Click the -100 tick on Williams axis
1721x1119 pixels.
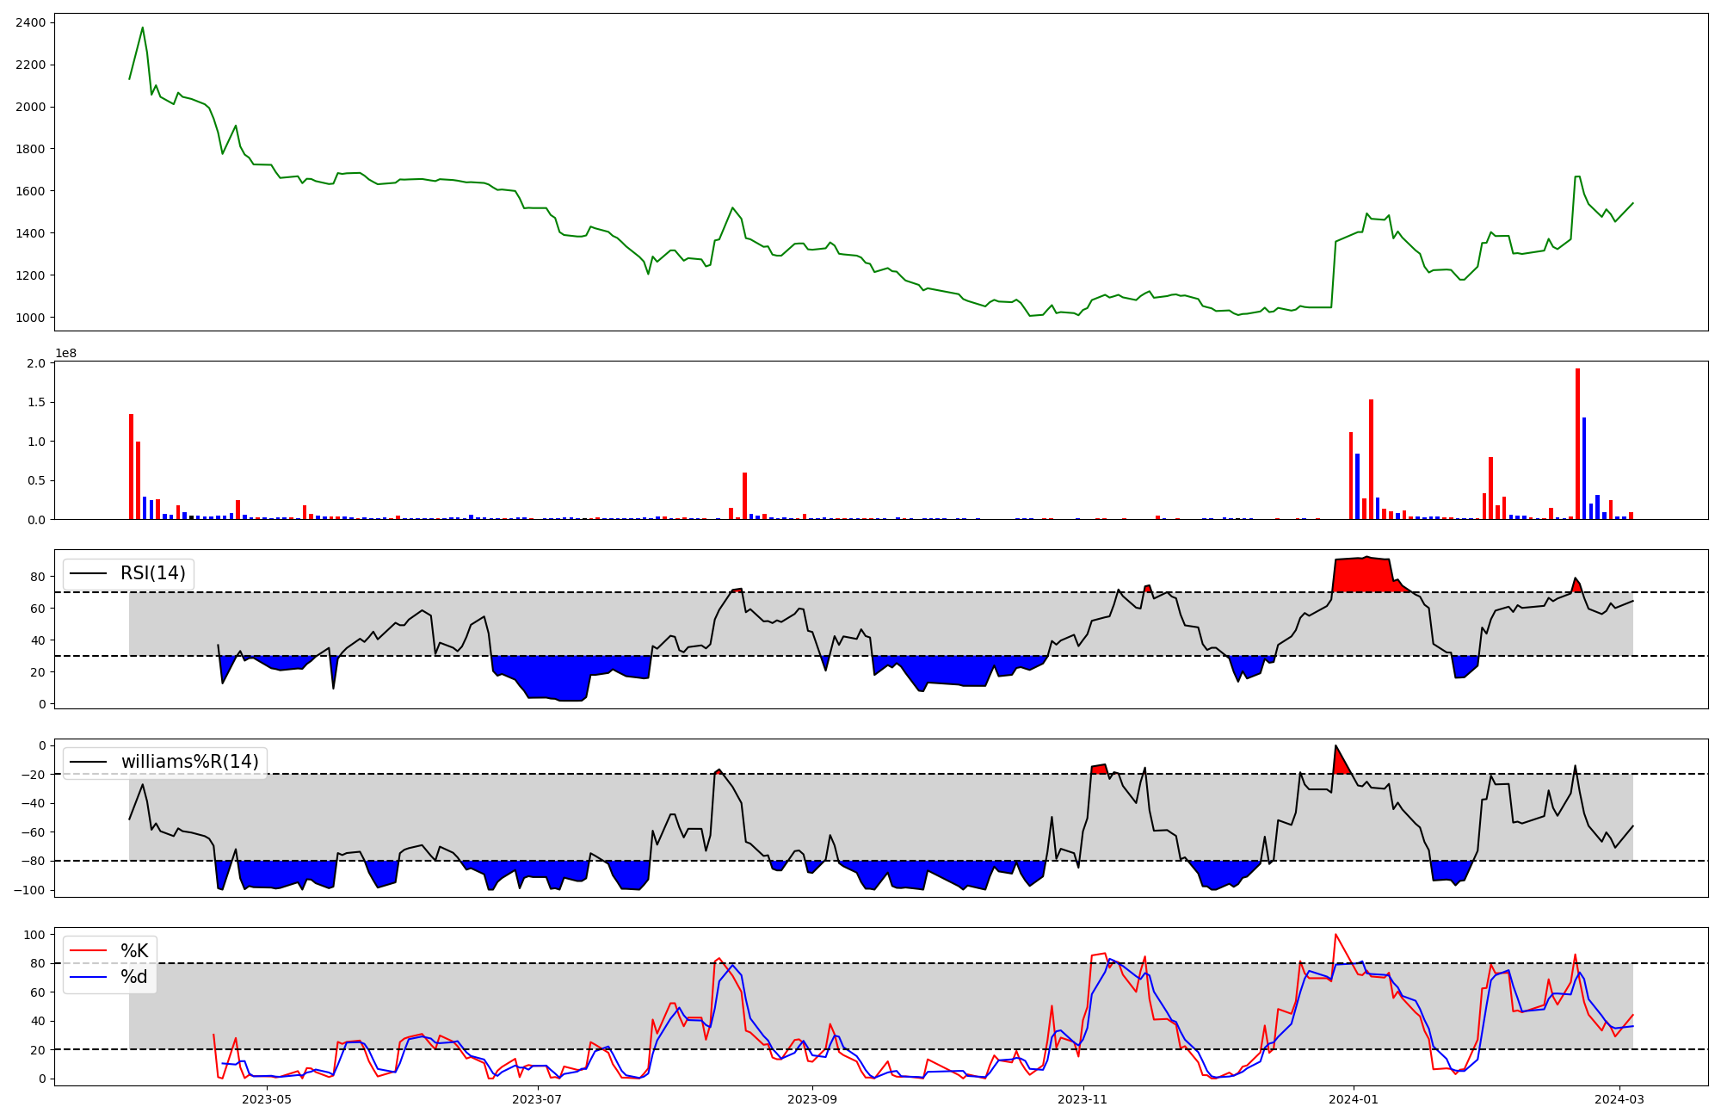[x=28, y=890]
